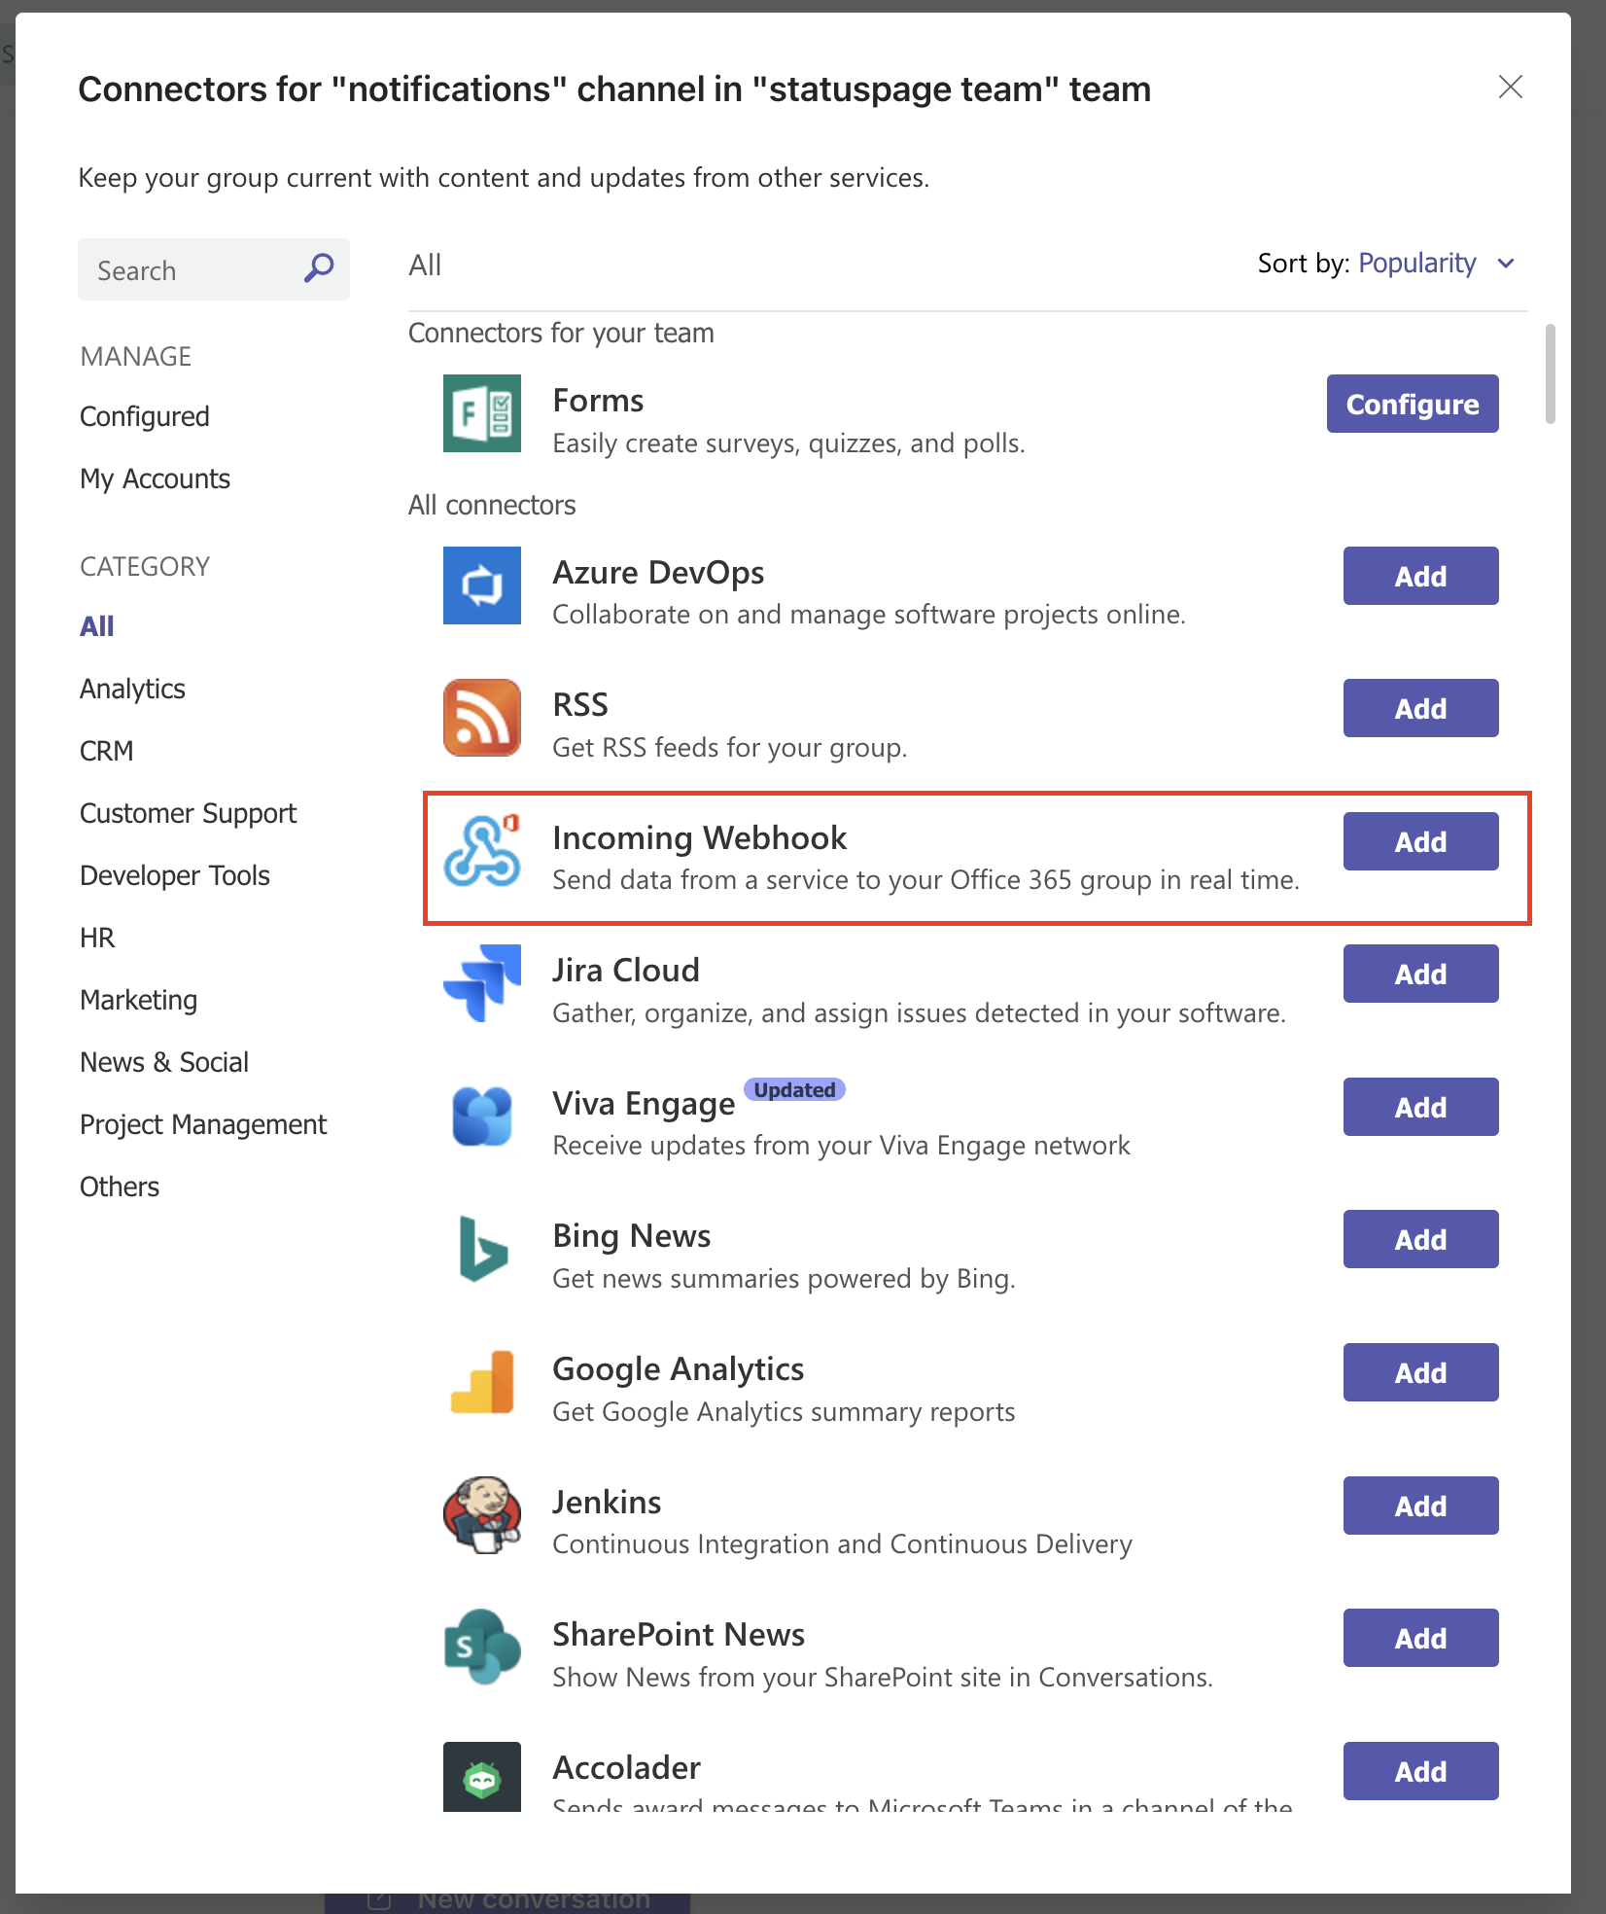Click the Viva Engage icon
This screenshot has height=1914, width=1606.
click(481, 1116)
